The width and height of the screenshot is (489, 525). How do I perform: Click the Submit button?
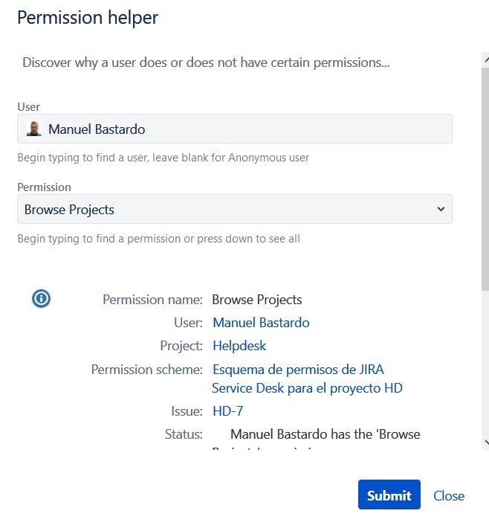389,495
